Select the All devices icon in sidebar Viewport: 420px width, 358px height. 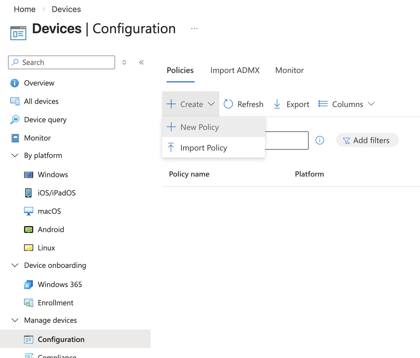(15, 101)
